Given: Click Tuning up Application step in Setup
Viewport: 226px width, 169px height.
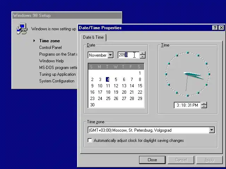Looking at the screenshot, I should (x=57, y=74).
